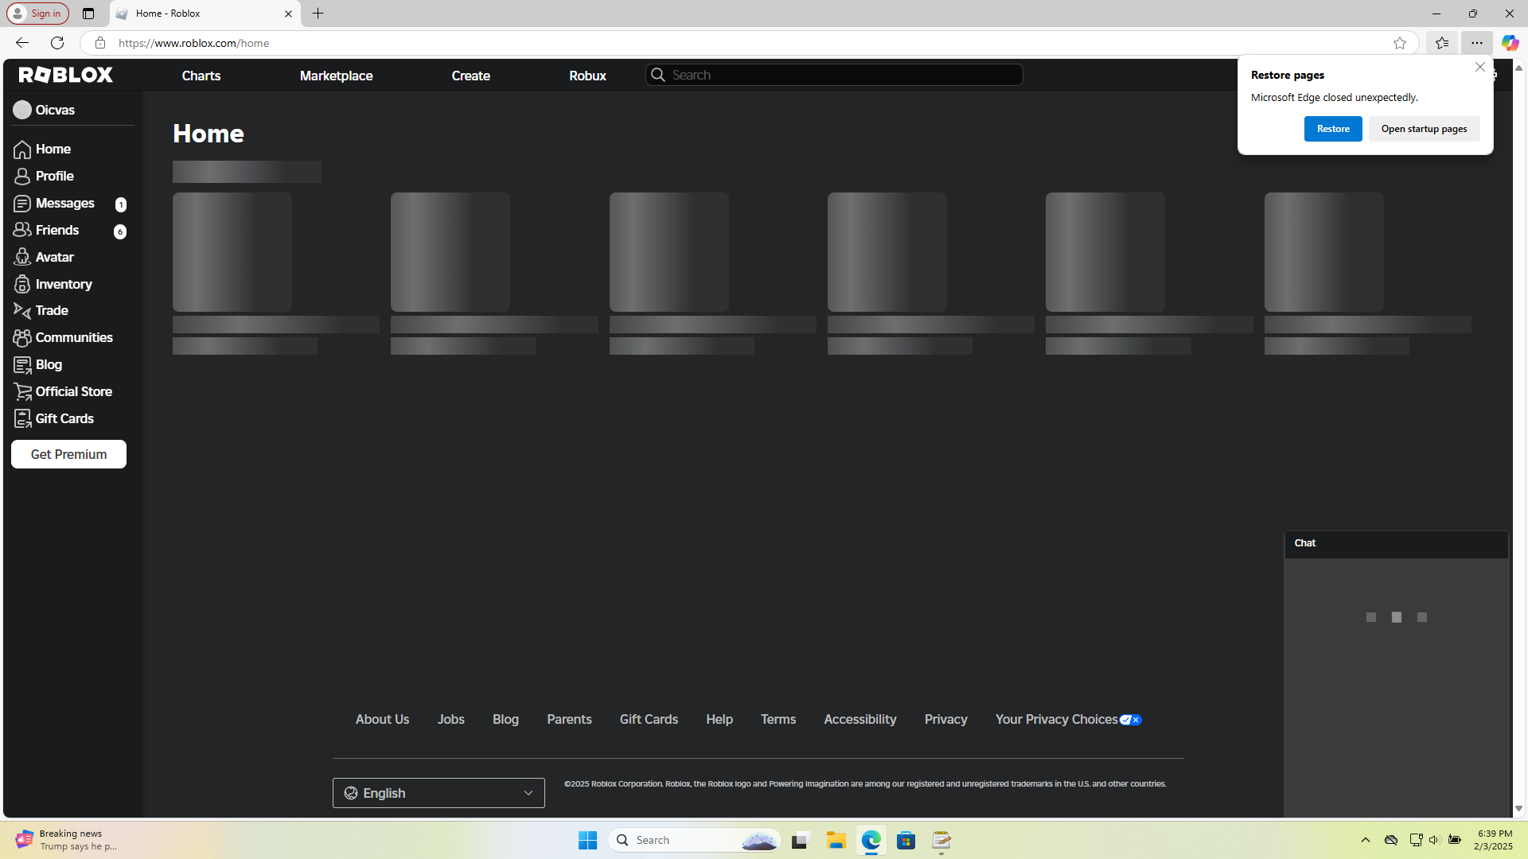Click the Trade arrows icon

(22, 311)
